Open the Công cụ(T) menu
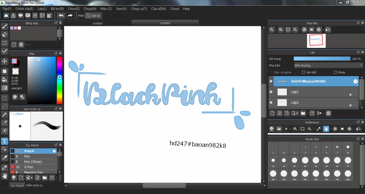Viewport: 365px width, 194px height. point(139,9)
